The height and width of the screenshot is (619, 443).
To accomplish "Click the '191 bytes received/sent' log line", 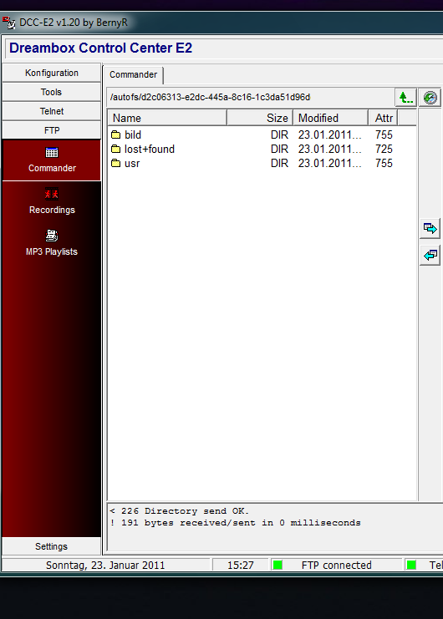I will point(235,523).
